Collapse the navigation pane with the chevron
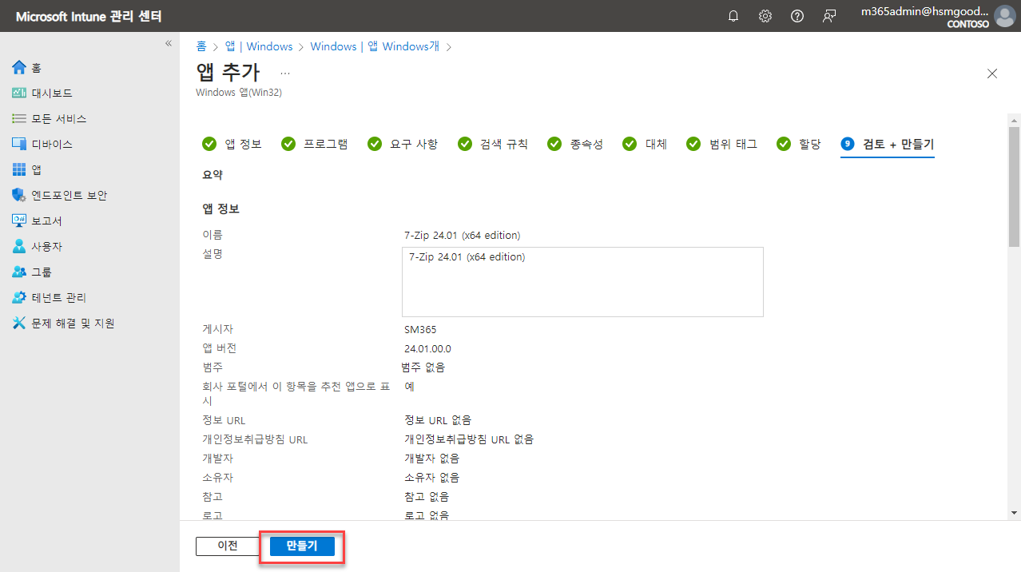This screenshot has width=1021, height=572. (169, 45)
